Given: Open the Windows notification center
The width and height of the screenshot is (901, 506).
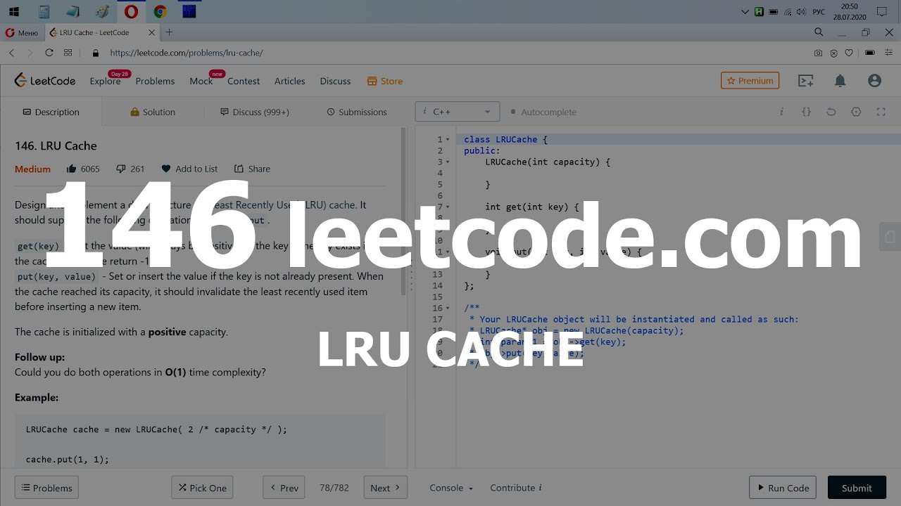Looking at the screenshot, I should (x=881, y=11).
